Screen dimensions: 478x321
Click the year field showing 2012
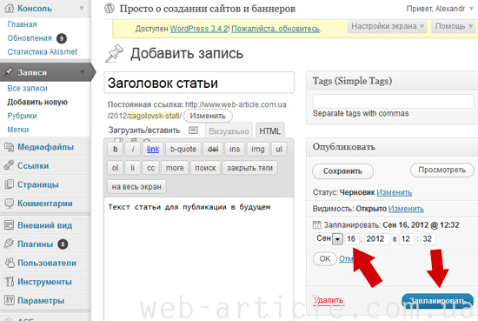(376, 238)
